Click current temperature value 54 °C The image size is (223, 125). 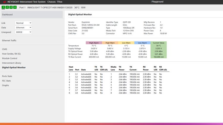(x=158, y=46)
